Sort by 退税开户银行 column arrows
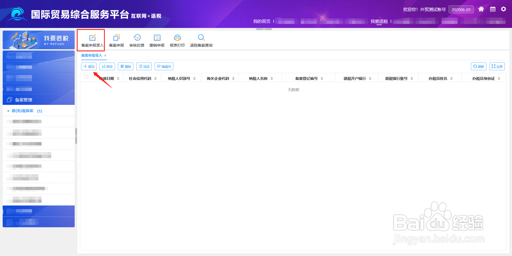This screenshot has width=512, height=256. coord(370,79)
